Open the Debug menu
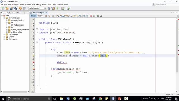Viewport: 179px width, 101px height. pyautogui.click(x=39, y=4)
